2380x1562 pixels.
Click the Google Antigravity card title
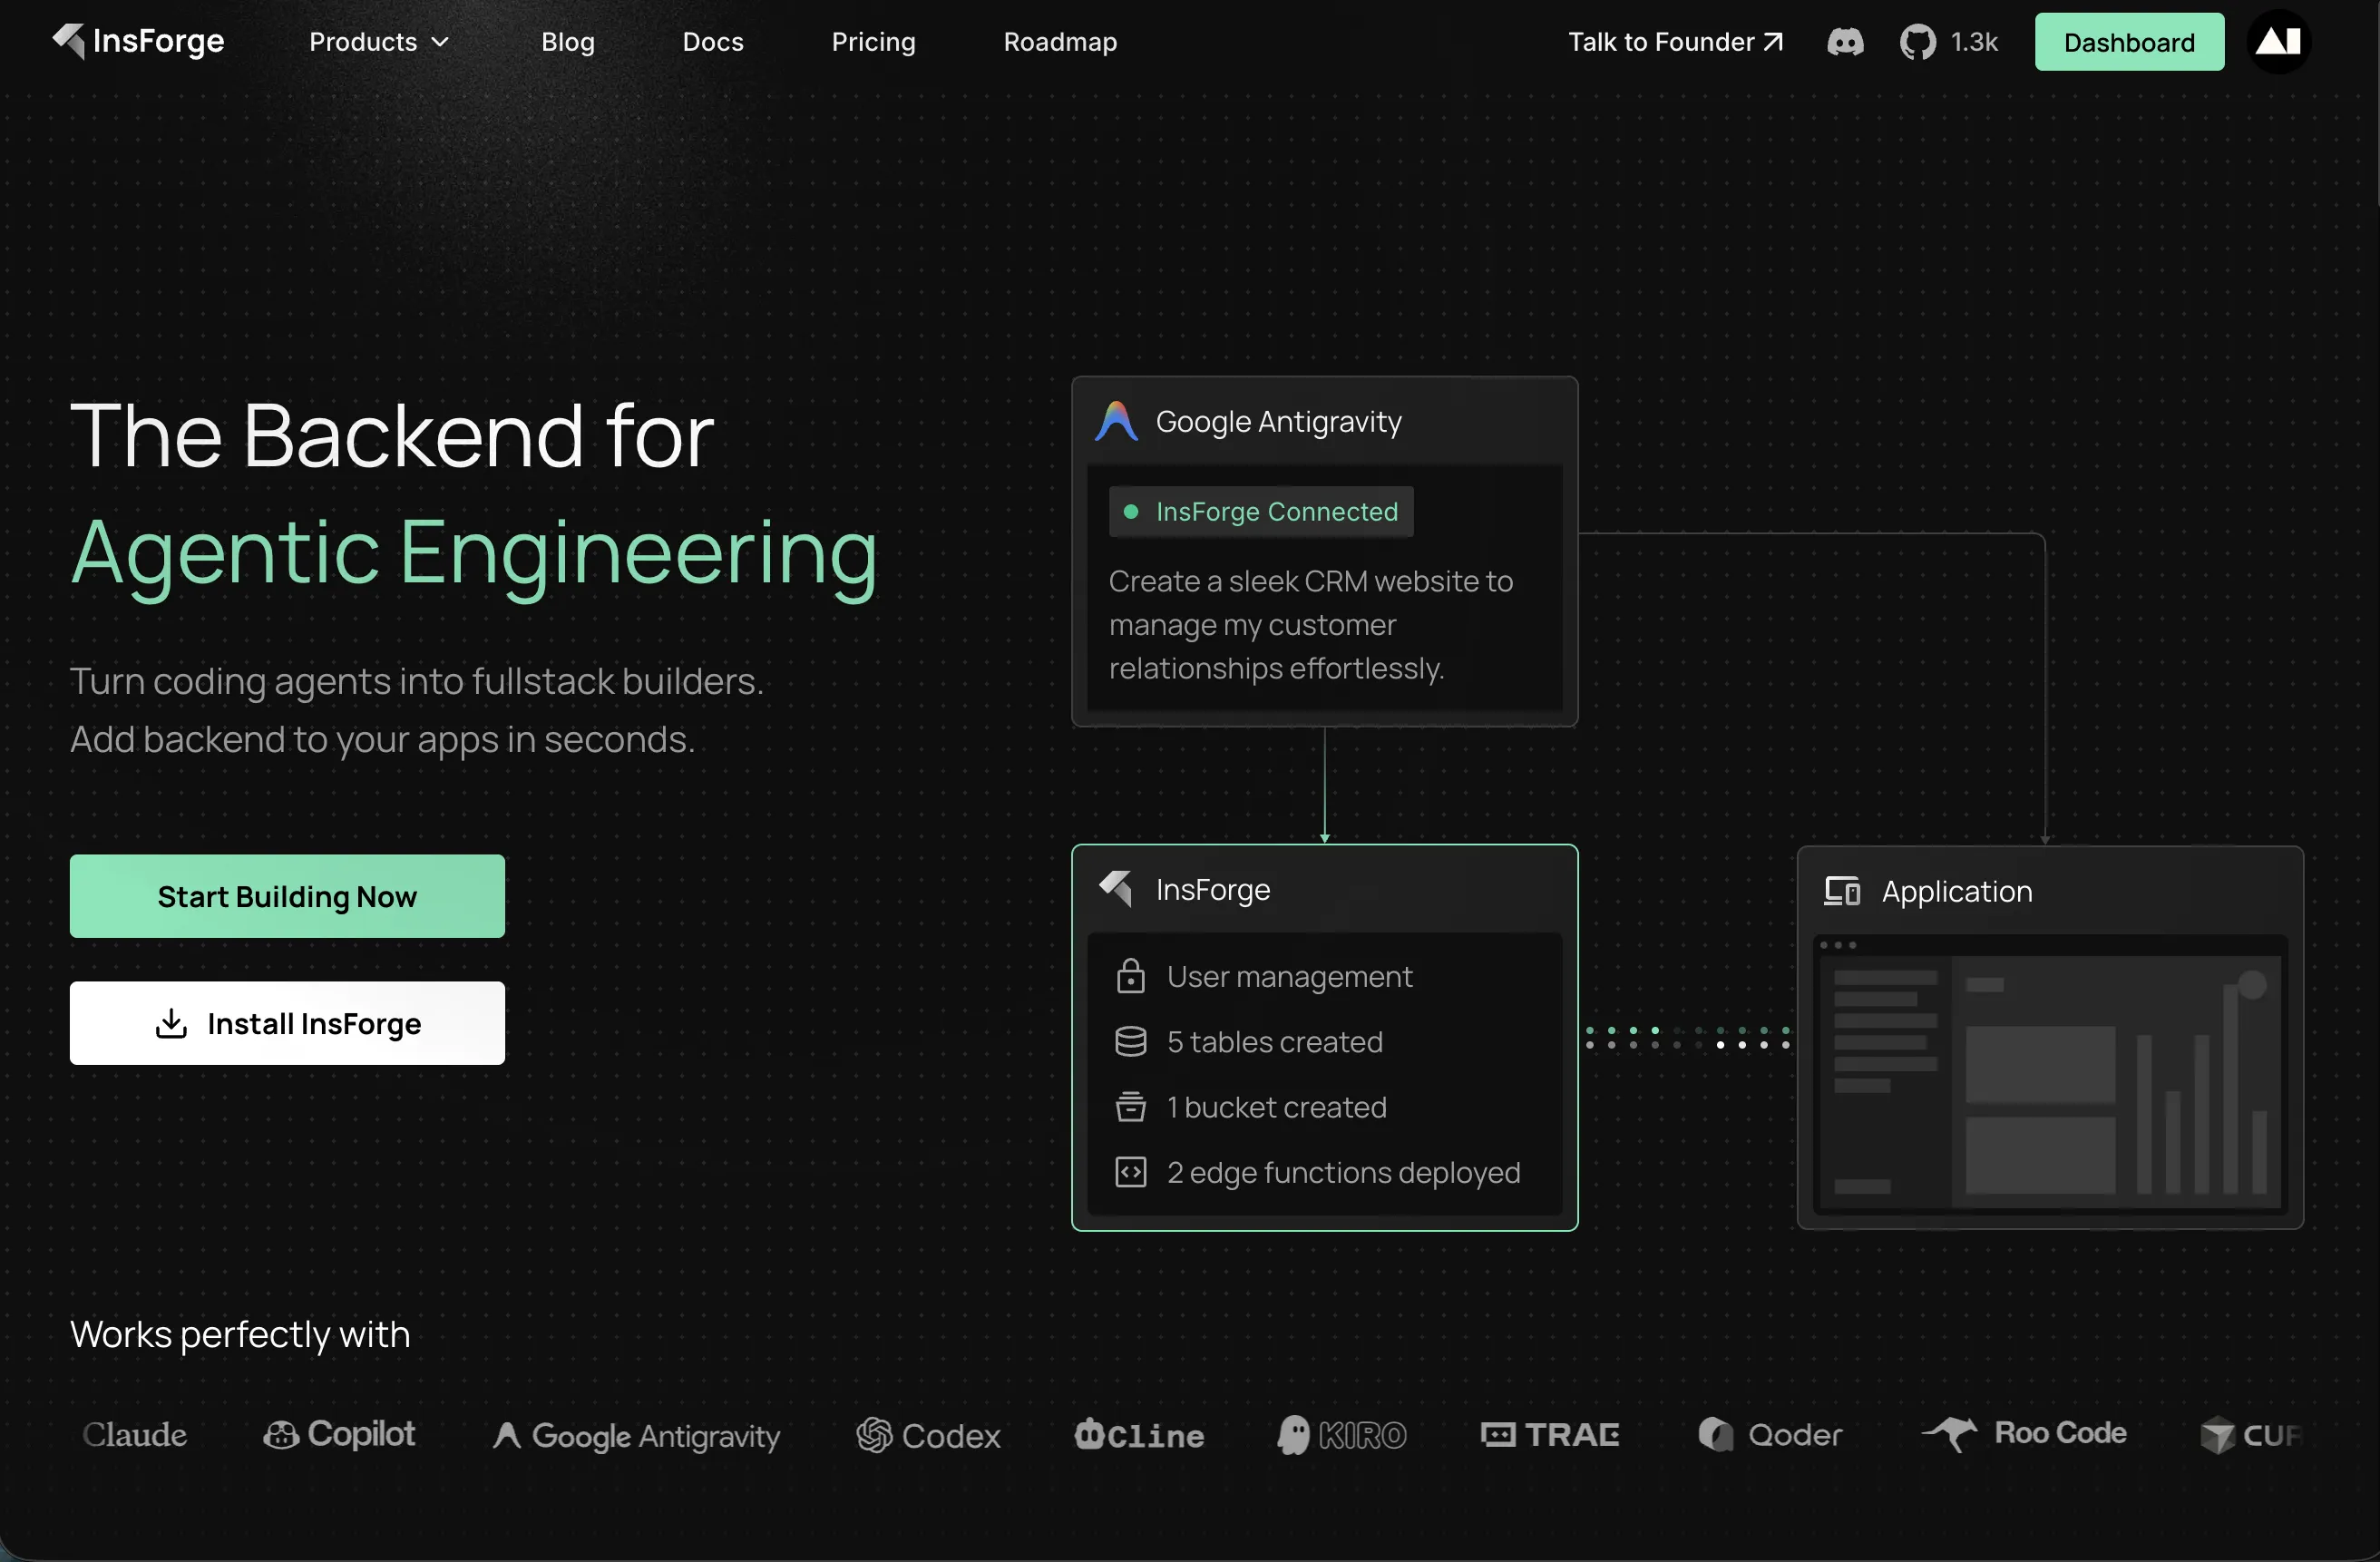click(1278, 421)
